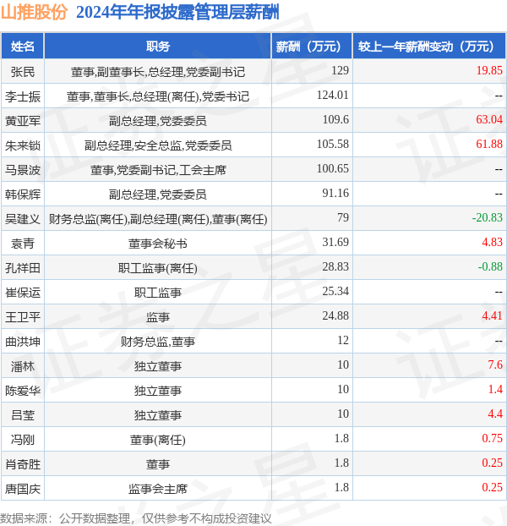Viewport: 507px width, 526px height.
Task: Click the salary value 91.16
Action: coord(335,193)
